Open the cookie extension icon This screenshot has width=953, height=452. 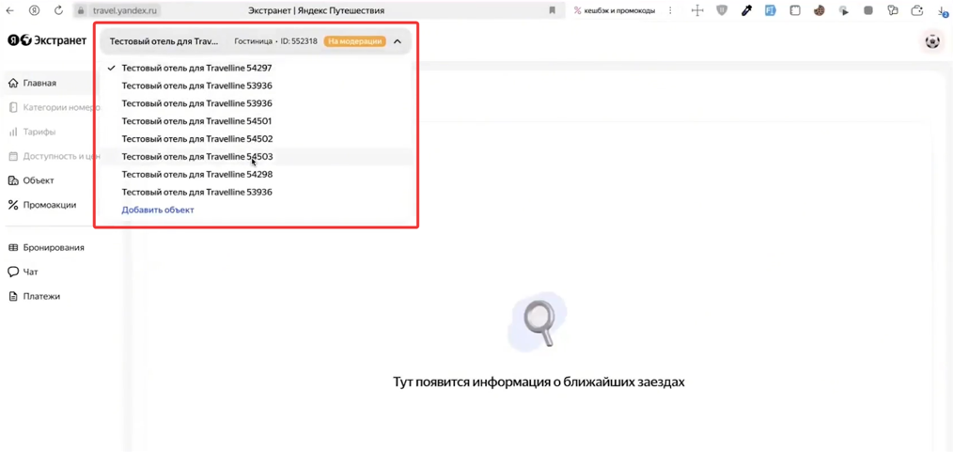(x=819, y=10)
